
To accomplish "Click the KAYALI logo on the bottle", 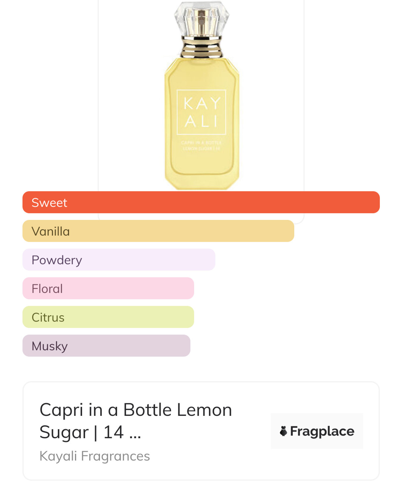I will pos(202,112).
